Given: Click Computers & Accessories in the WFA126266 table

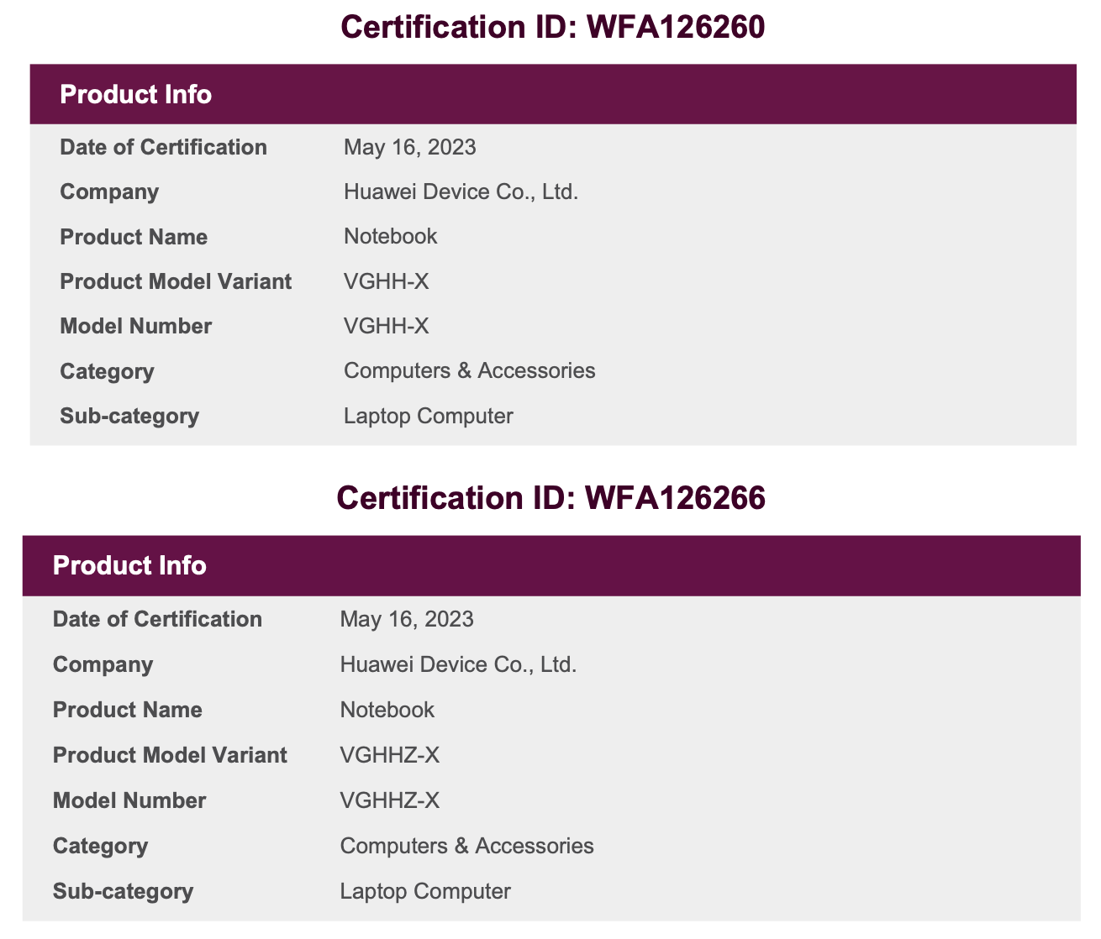Looking at the screenshot, I should [x=466, y=846].
